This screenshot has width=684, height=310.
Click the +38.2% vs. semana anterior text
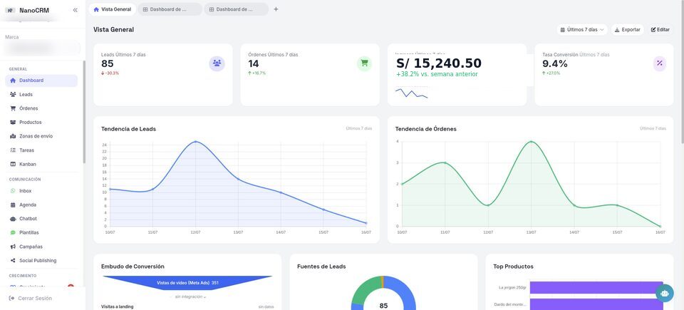click(437, 74)
